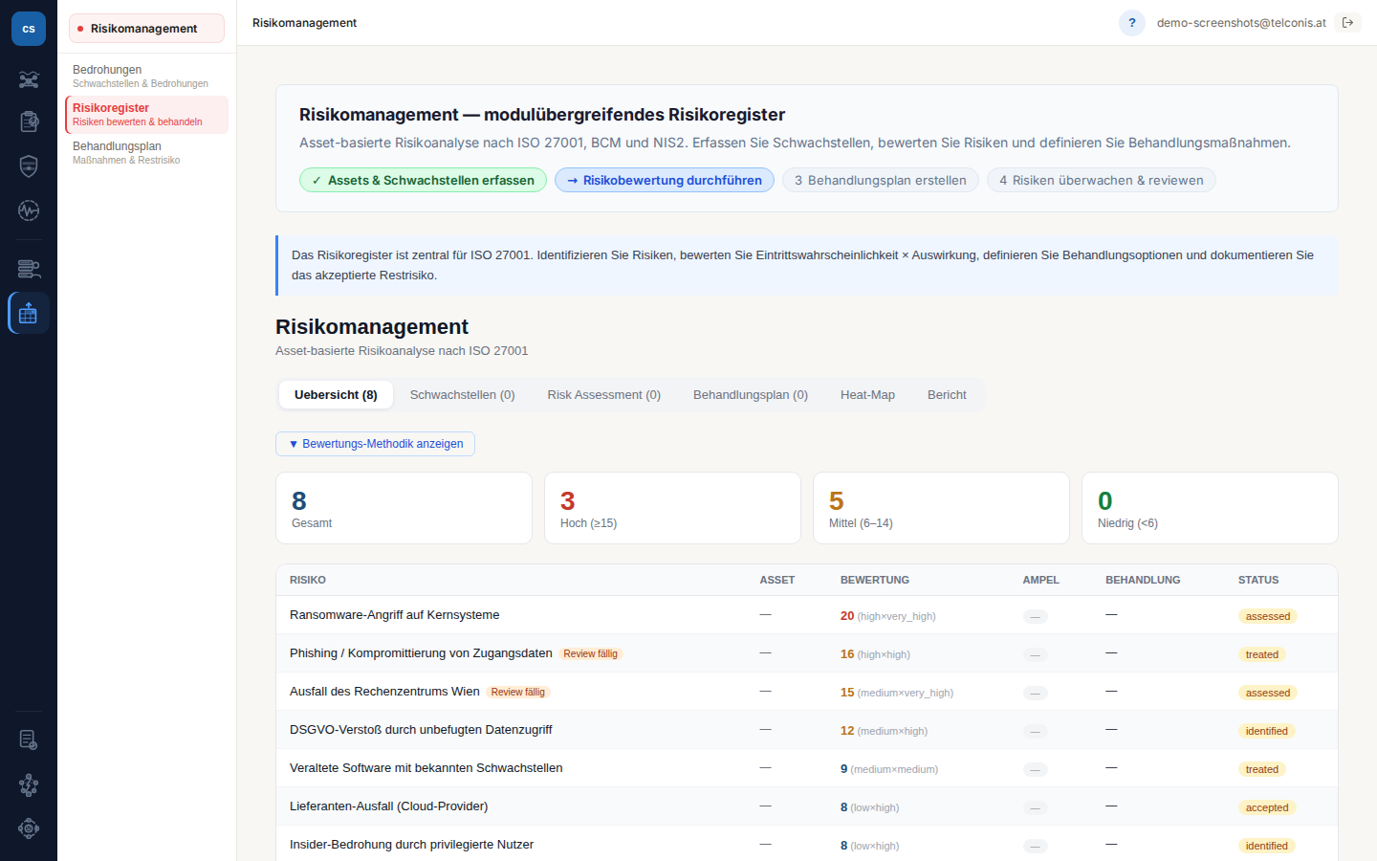The image size is (1377, 861).
Task: Click the Review fällig badge on Phishing row
Action: click(x=591, y=653)
